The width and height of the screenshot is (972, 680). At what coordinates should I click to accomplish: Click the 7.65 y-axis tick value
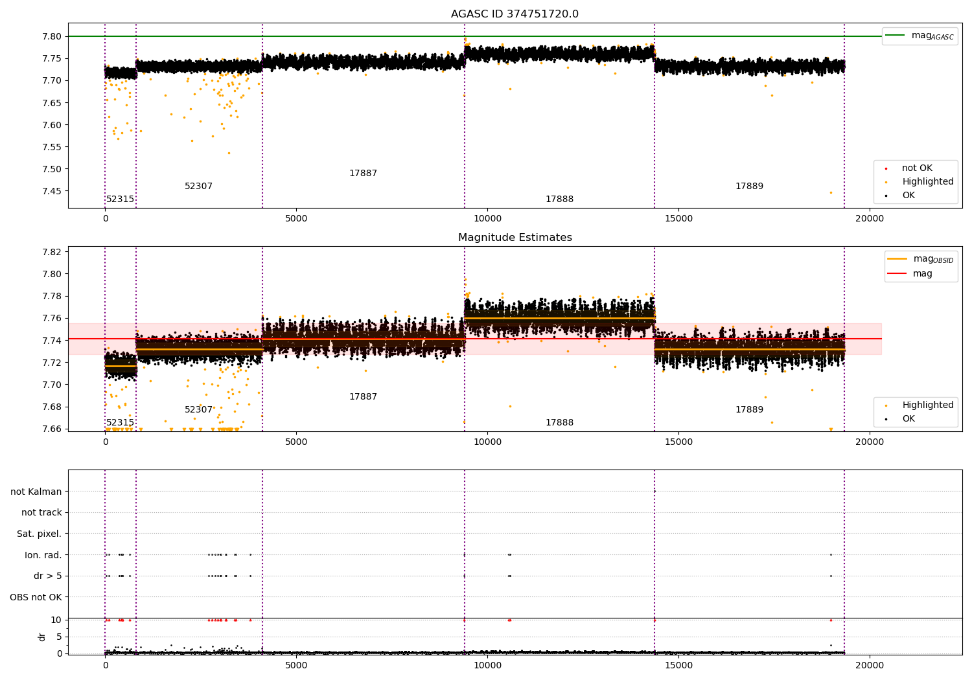[x=52, y=103]
